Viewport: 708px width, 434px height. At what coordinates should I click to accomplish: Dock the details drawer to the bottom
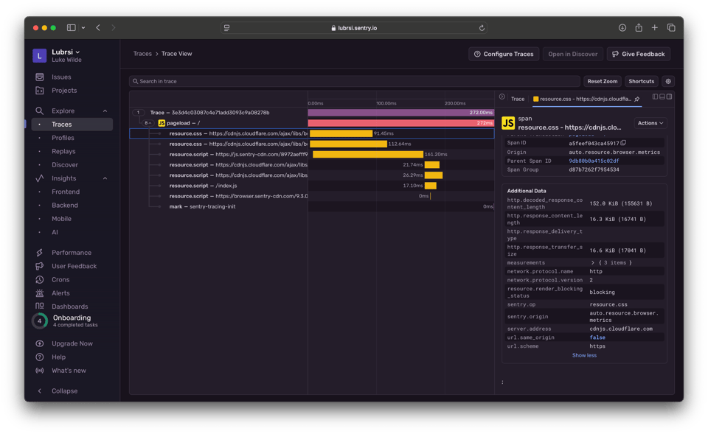(662, 97)
